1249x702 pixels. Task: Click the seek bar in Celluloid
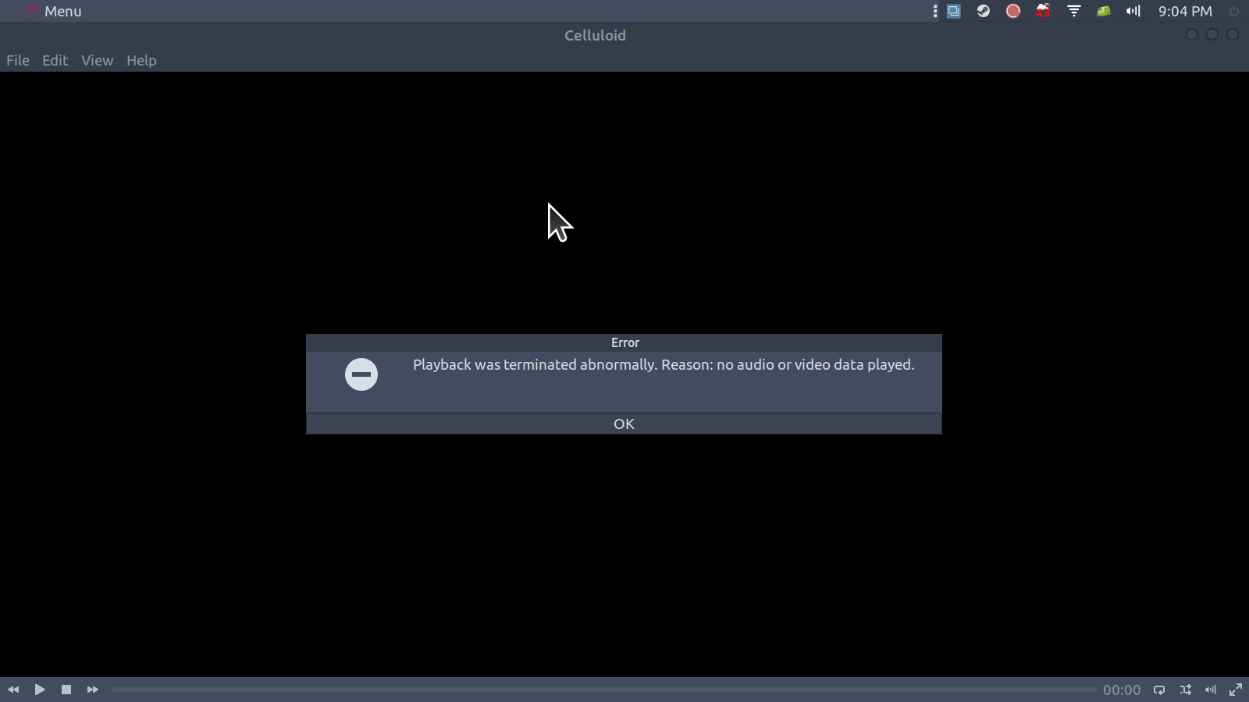[x=603, y=690]
